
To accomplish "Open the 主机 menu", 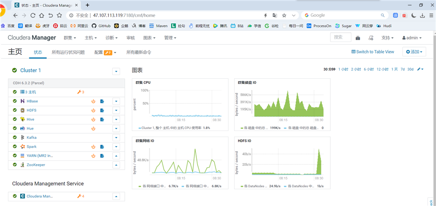I will (91, 38).
